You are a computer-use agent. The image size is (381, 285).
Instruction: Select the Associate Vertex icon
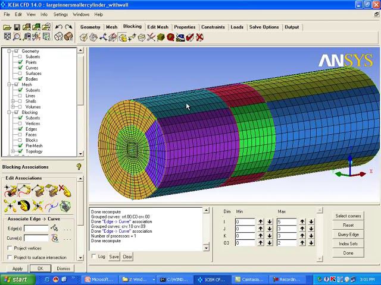tap(10, 191)
